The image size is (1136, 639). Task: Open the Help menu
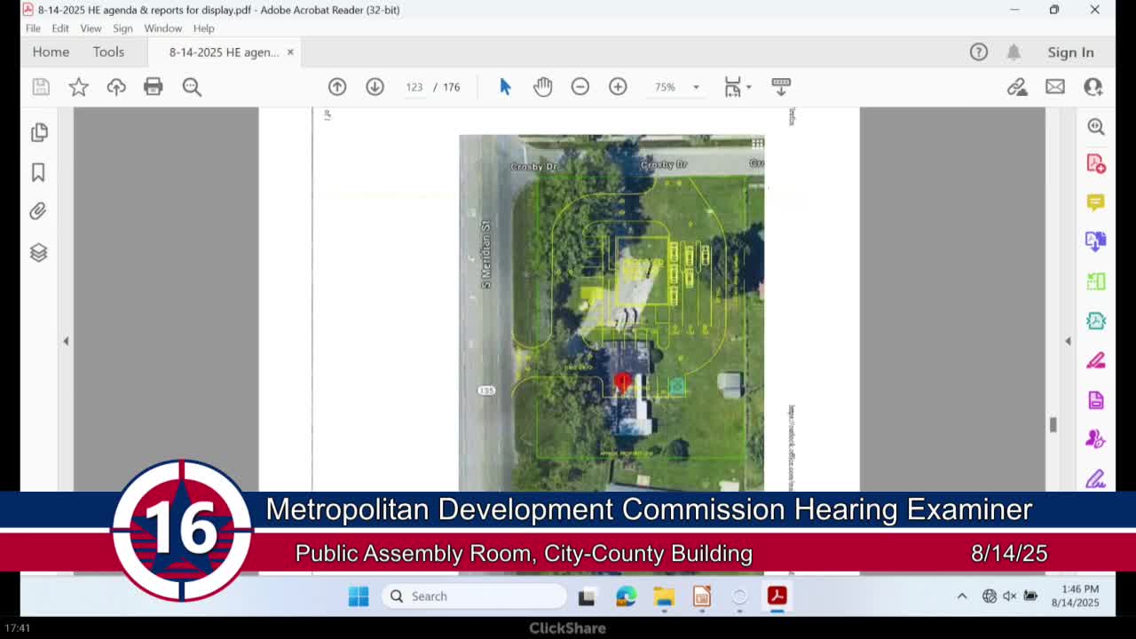click(204, 28)
